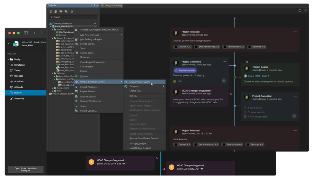Select 4_cpu.SchDoc in project tree

(65, 50)
